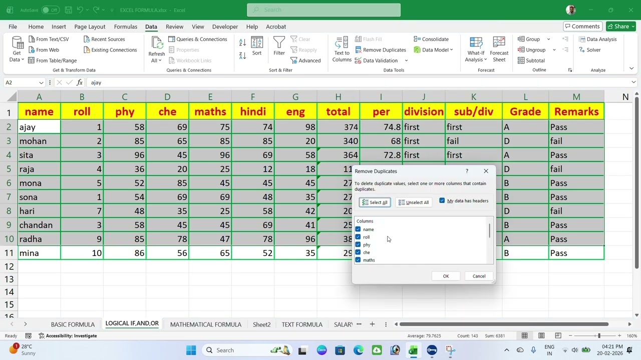
Task: Click the Consolidate tool
Action: point(431,39)
